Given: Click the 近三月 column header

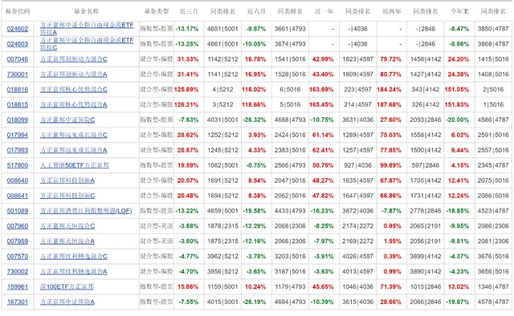Looking at the screenshot, I should (189, 11).
